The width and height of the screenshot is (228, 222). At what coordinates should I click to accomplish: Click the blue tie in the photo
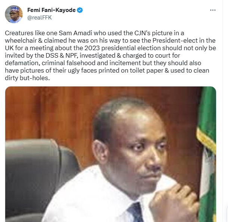135,213
